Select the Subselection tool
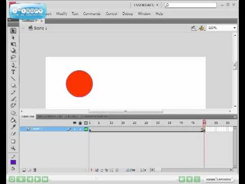Screen dimensions: 245x184 pyautogui.click(x=13, y=38)
